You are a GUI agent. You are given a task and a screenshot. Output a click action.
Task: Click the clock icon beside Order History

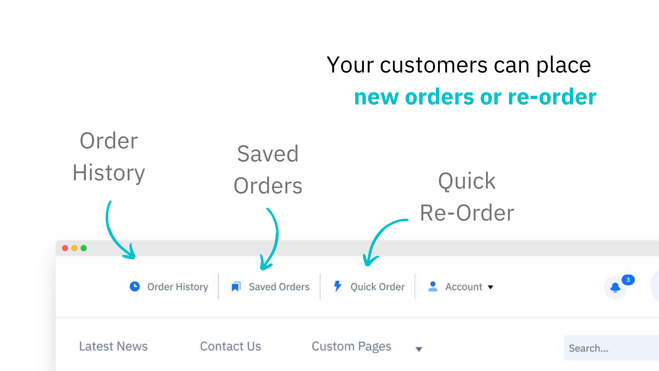point(135,286)
